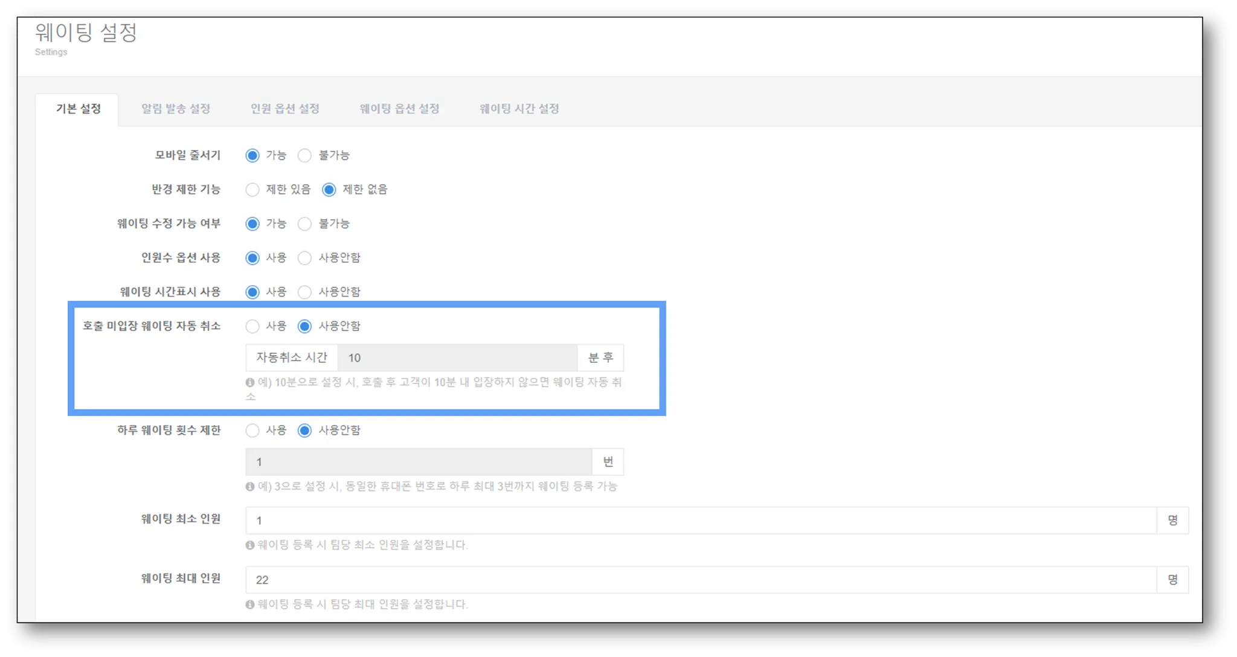Switch to 인원 옵션 설정 tab
The width and height of the screenshot is (1237, 657).
285,109
